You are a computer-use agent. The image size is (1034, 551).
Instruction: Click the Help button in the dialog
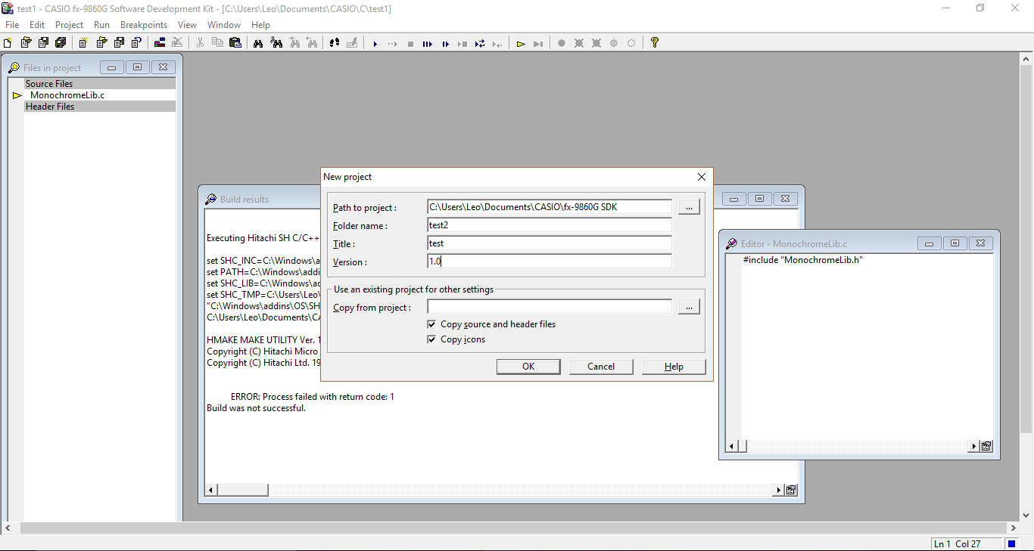click(674, 367)
